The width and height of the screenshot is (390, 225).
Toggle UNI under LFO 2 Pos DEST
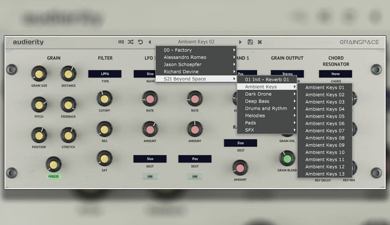pos(195,177)
